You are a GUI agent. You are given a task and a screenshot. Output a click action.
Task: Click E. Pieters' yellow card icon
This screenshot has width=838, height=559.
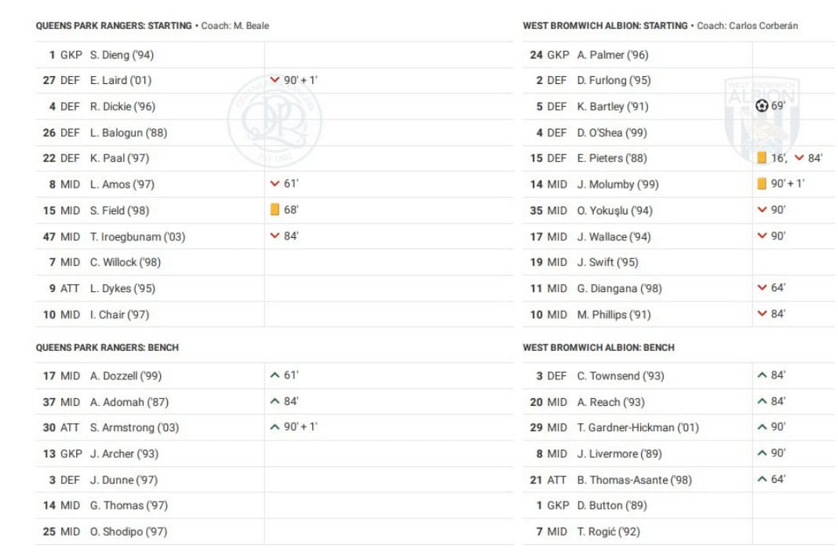(x=762, y=158)
